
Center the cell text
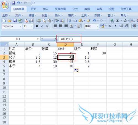(x=60, y=26)
